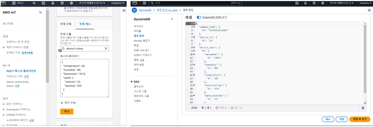The height and width of the screenshot is (127, 373).
Task: Open region dropdown in AWS IoT window
Action: [x=92, y=3]
